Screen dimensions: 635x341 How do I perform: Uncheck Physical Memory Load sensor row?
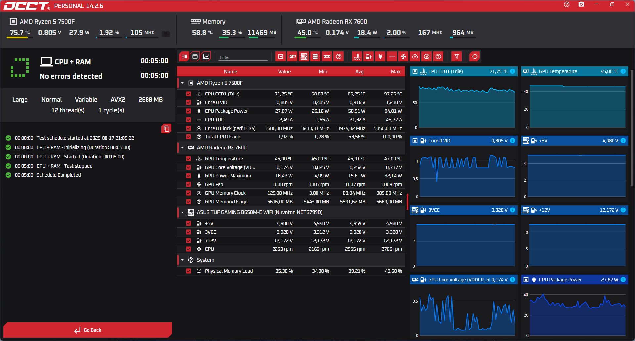click(189, 271)
